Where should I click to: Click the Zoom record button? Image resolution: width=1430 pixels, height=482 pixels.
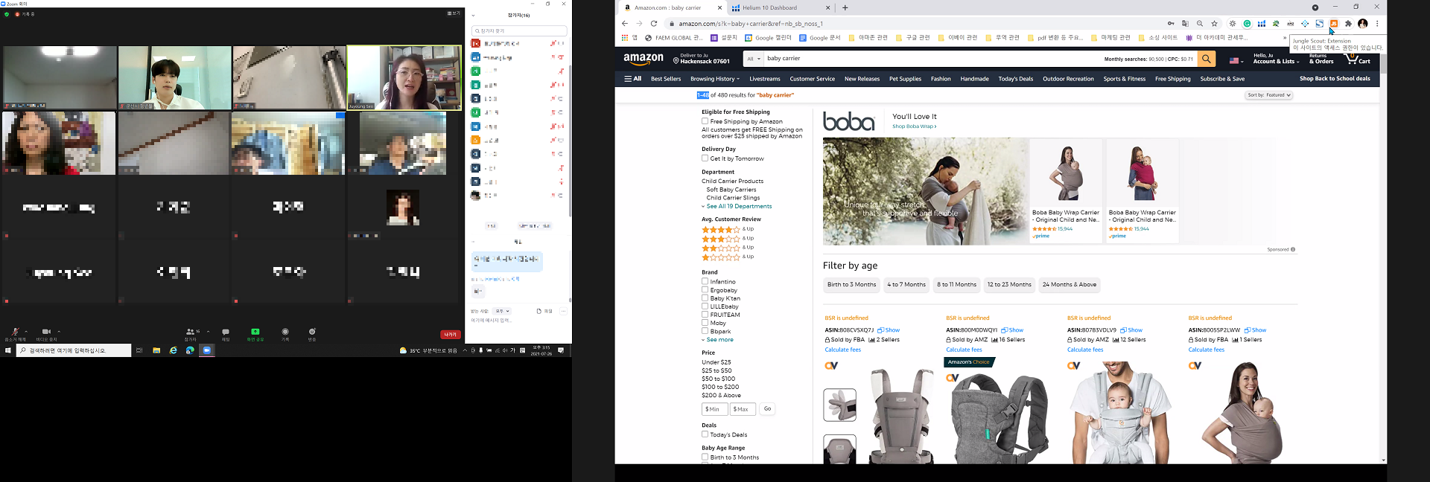point(285,334)
